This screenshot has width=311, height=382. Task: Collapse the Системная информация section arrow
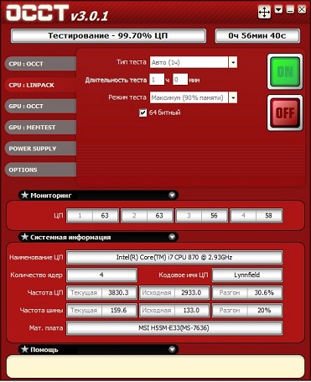(x=172, y=237)
